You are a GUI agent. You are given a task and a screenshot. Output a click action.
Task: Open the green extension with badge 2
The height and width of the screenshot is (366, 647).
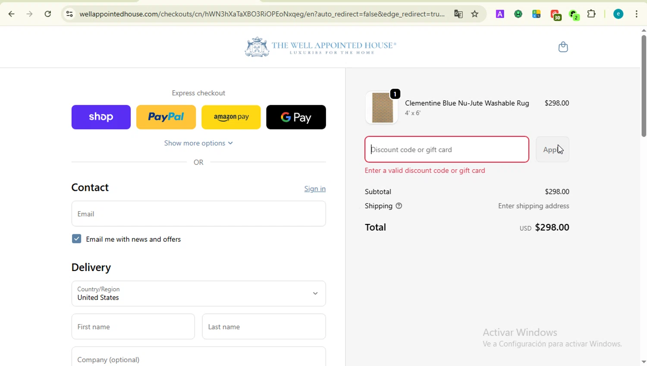click(574, 15)
